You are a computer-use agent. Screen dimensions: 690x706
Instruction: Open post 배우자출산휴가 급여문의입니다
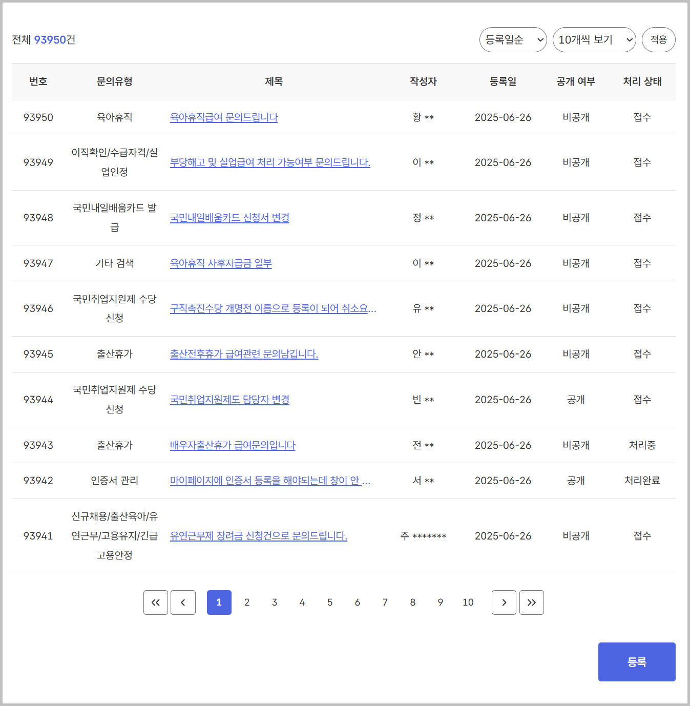(x=233, y=445)
